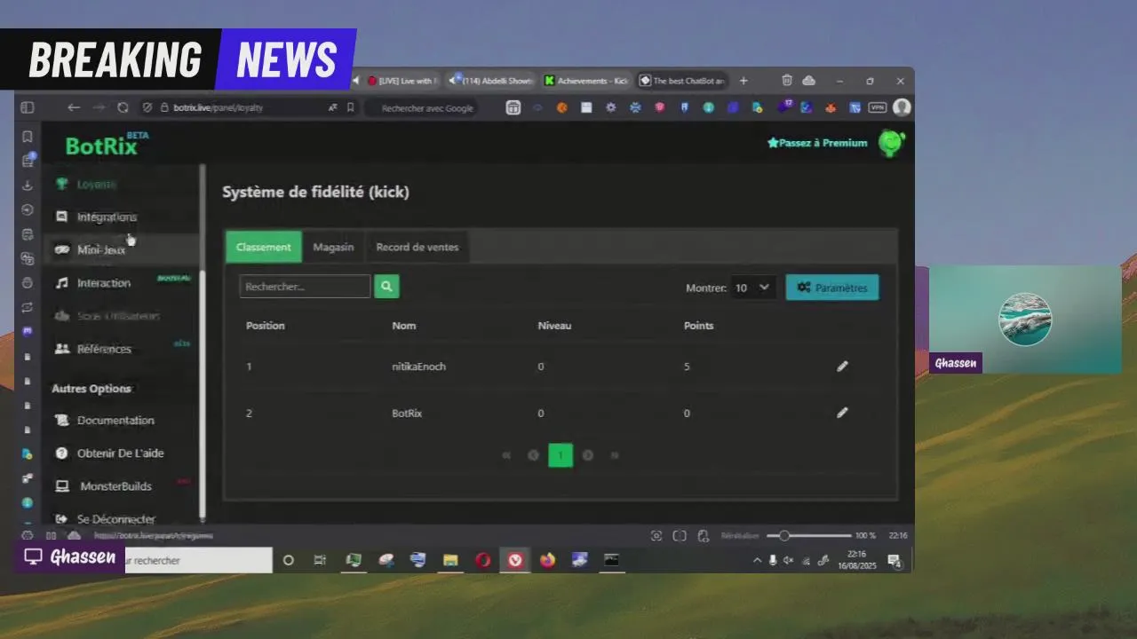This screenshot has height=639, width=1137.
Task: Click the Ghassen webcam avatar thumbnail
Action: [1025, 319]
